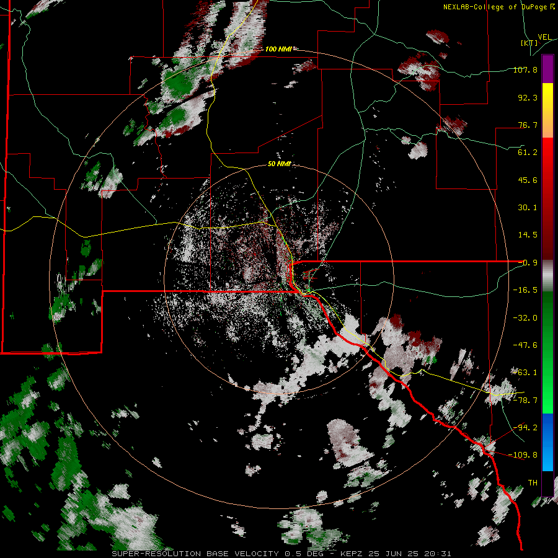Image resolution: width=558 pixels, height=558 pixels.
Task: Click the 30.1 velocity scale value
Action: click(528, 208)
